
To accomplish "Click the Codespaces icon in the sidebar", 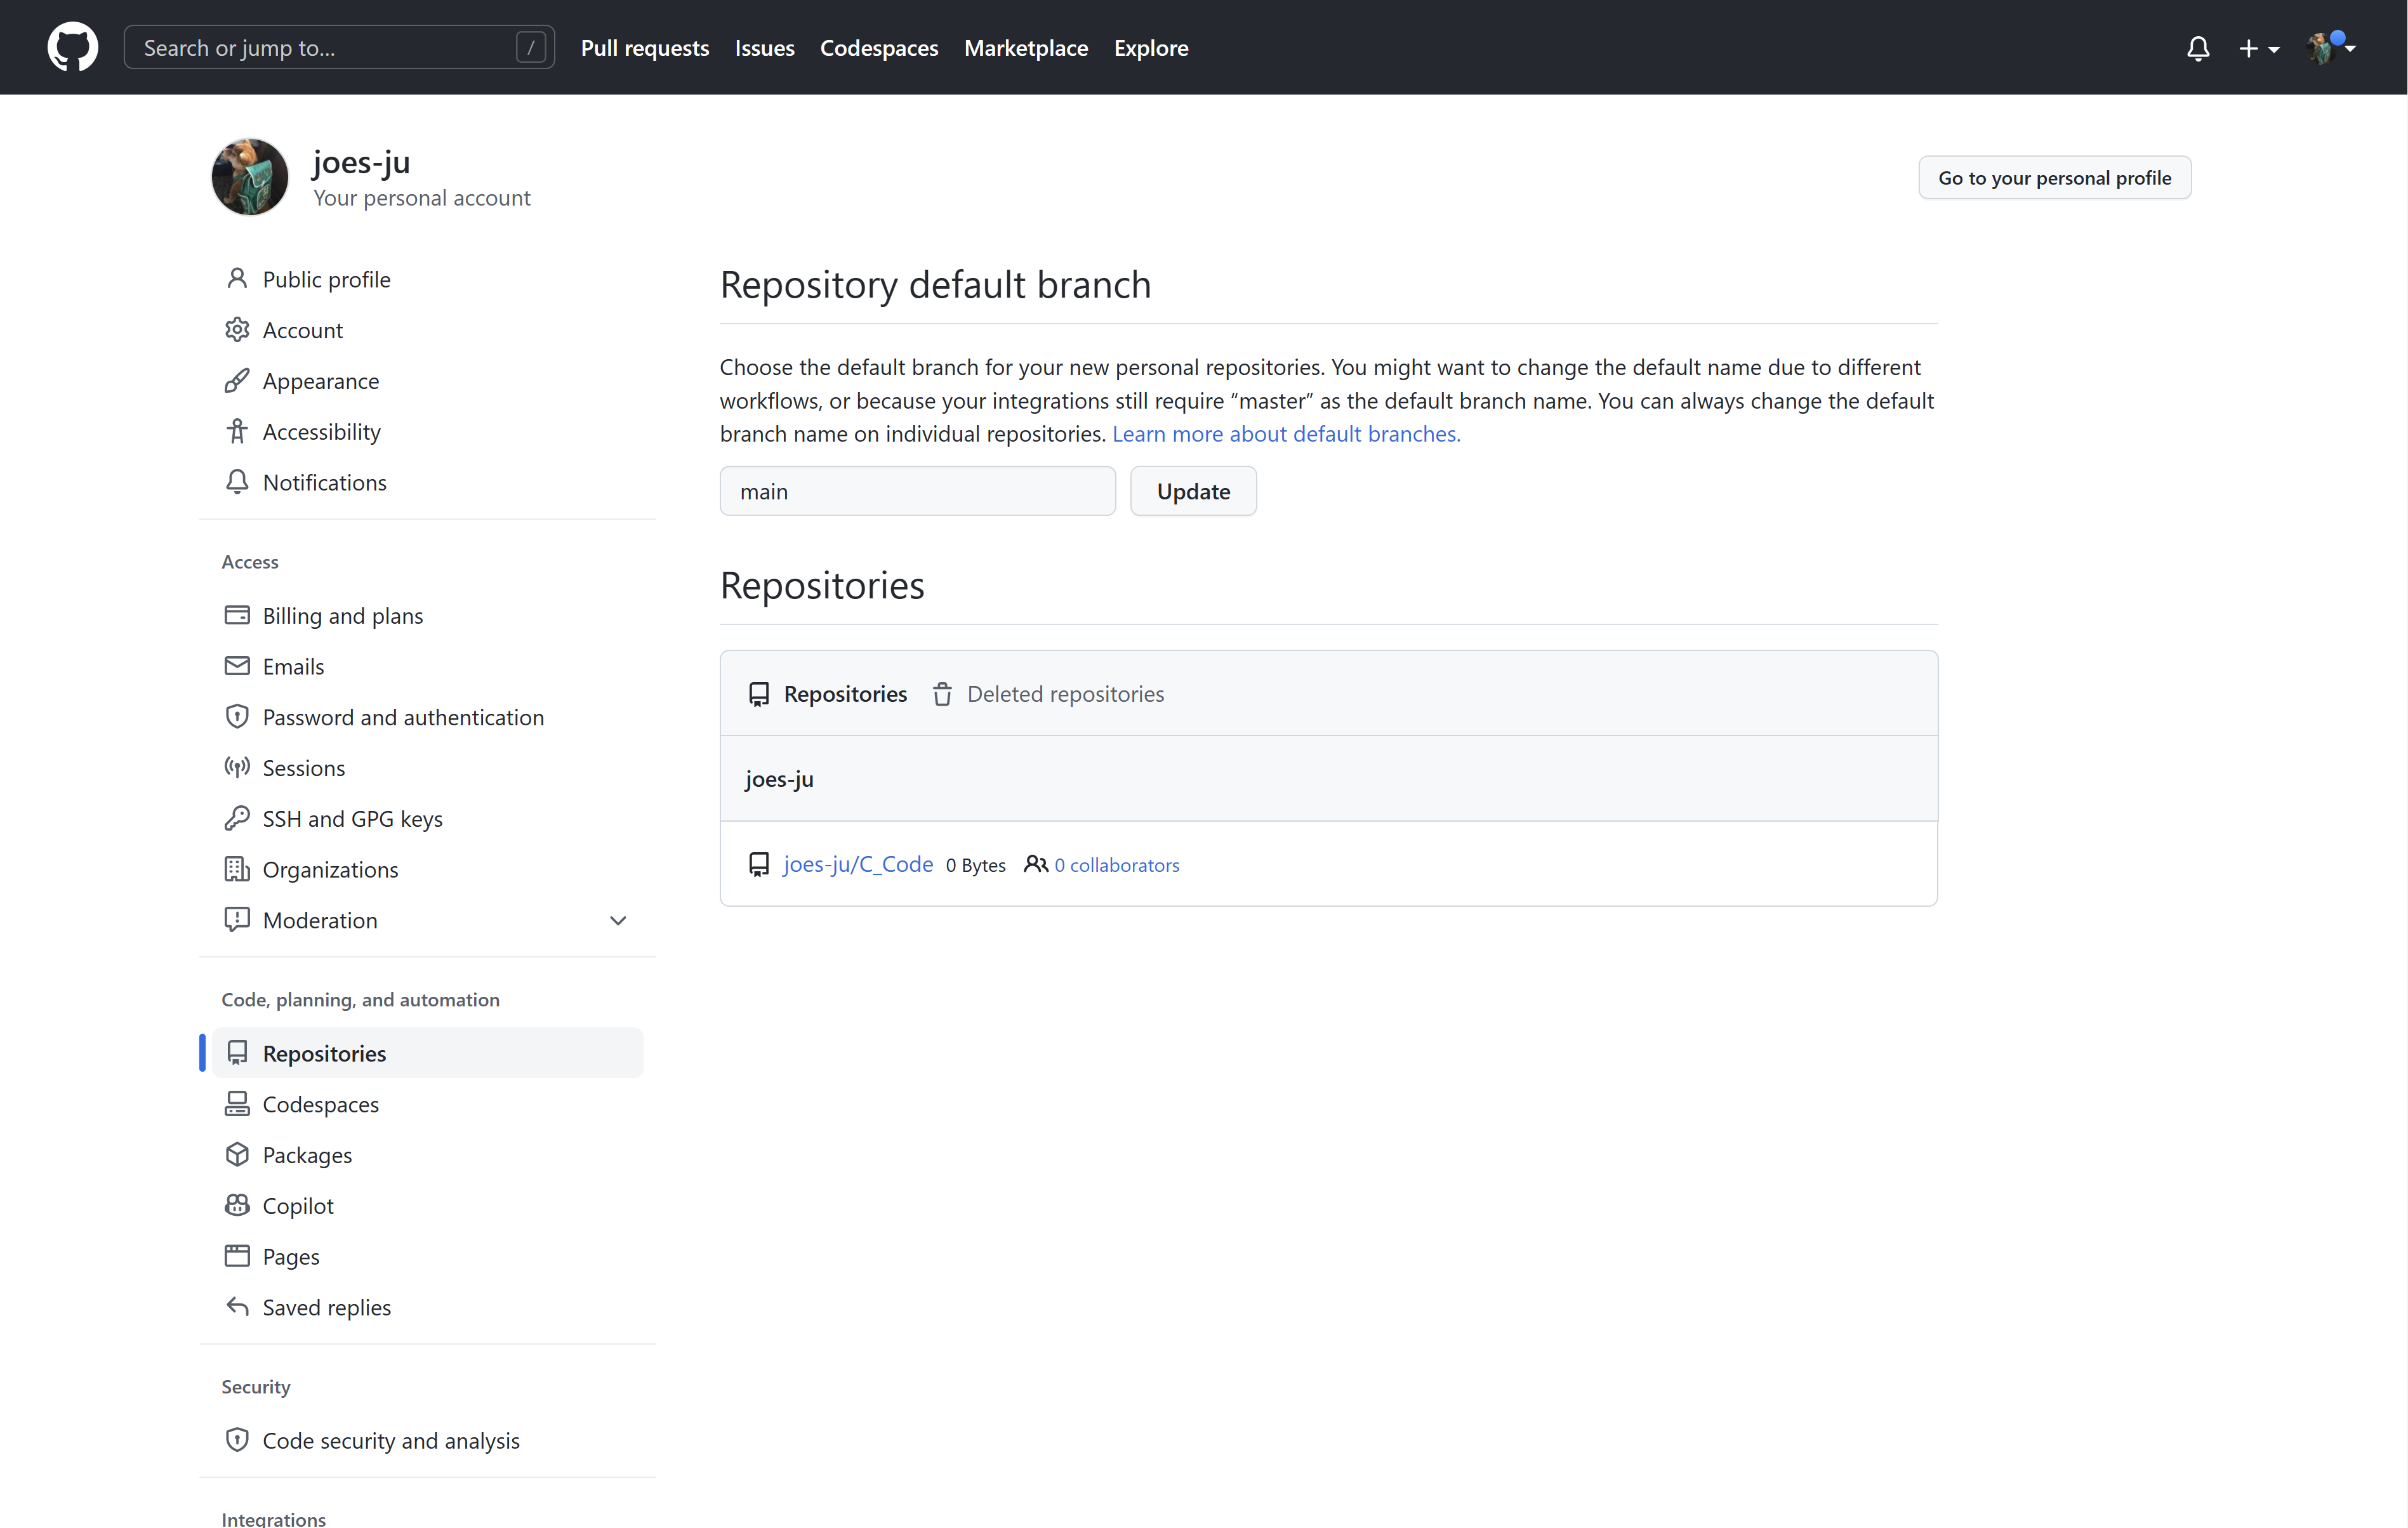I will point(237,1104).
